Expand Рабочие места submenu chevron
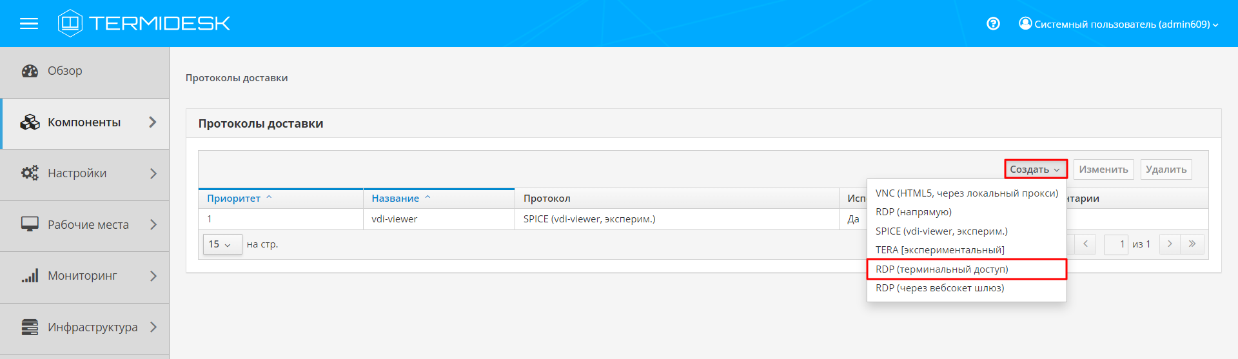 coord(153,224)
